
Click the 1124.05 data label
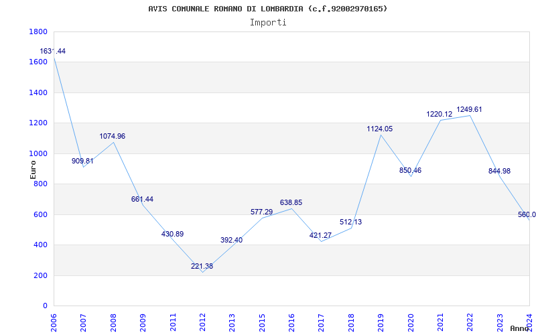380,129
